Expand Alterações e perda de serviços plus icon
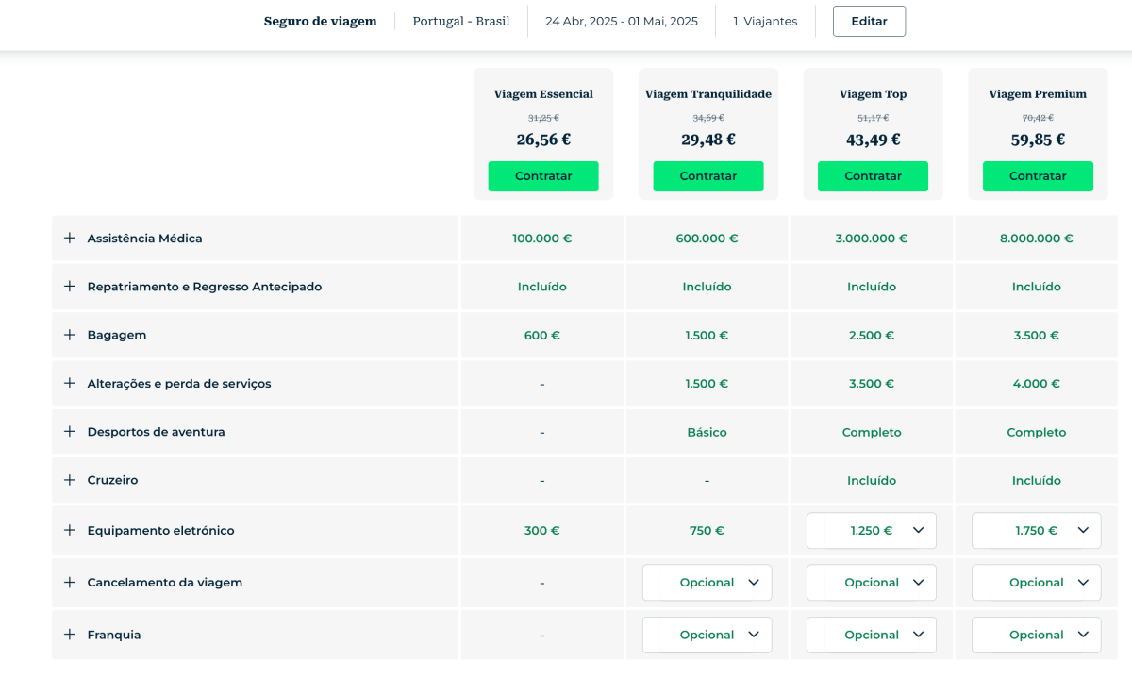Viewport: 1132px width, 677px height. (x=69, y=383)
